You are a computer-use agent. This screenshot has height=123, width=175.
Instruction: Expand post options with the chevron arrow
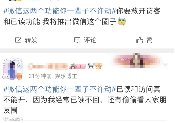coord(165,64)
